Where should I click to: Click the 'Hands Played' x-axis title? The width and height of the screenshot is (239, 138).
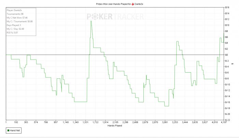(x=115, y=126)
